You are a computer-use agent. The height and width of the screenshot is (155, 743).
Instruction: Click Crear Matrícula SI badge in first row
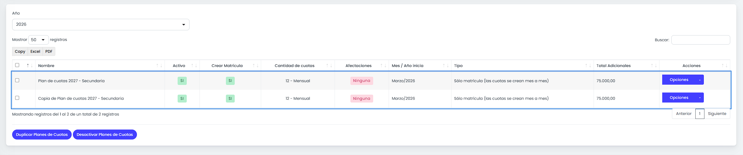click(230, 81)
